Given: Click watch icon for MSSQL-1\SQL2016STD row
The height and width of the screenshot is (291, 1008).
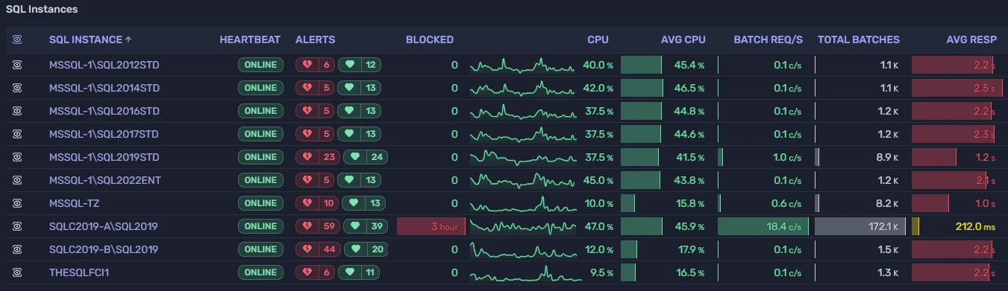Looking at the screenshot, I should point(17,111).
